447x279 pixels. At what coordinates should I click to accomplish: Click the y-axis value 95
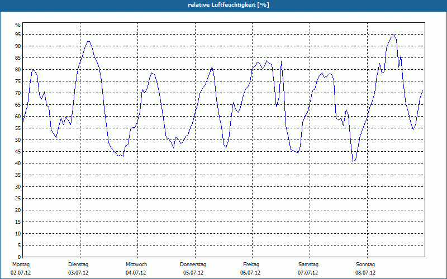[18, 35]
